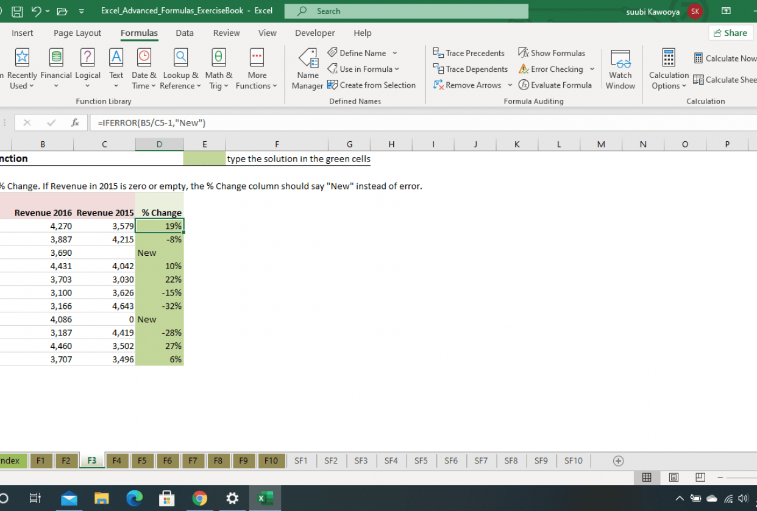
Task: Switch to Page Layout view in status bar
Action: 673,478
